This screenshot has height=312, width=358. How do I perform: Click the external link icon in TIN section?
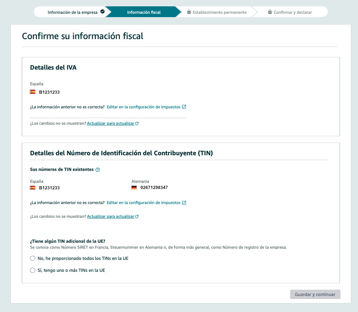(x=184, y=203)
